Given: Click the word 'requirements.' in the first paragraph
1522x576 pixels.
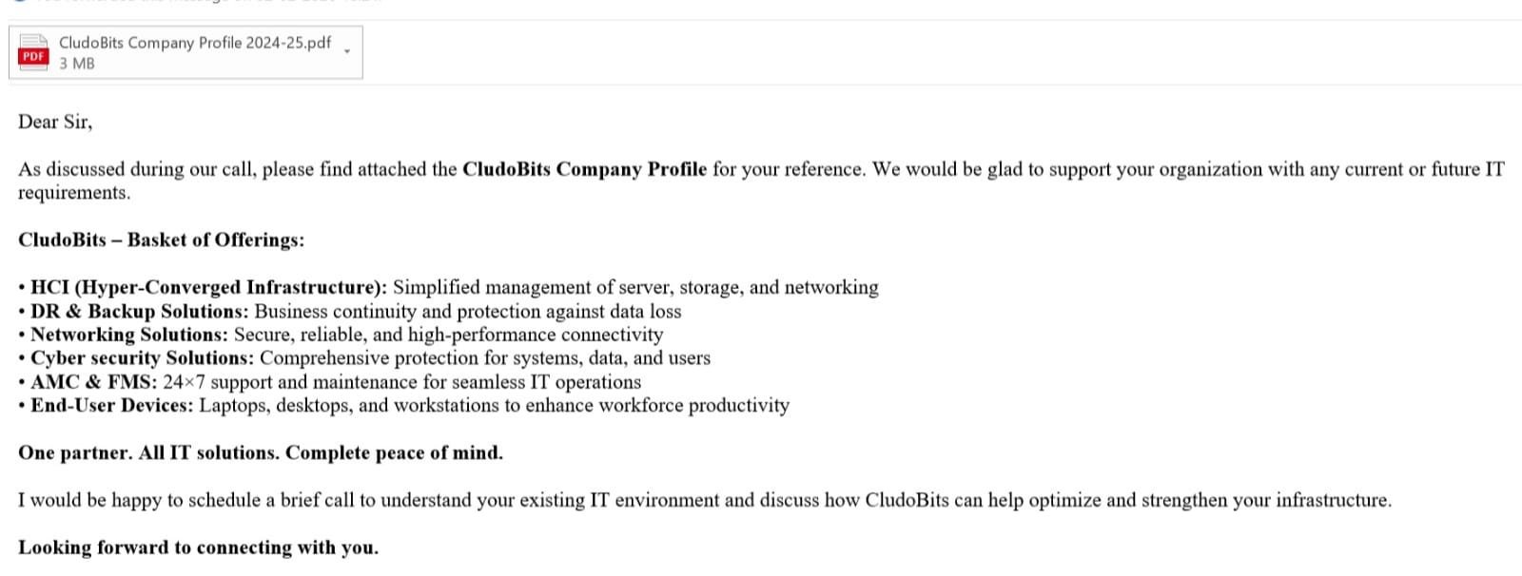Looking at the screenshot, I should coord(74,193).
